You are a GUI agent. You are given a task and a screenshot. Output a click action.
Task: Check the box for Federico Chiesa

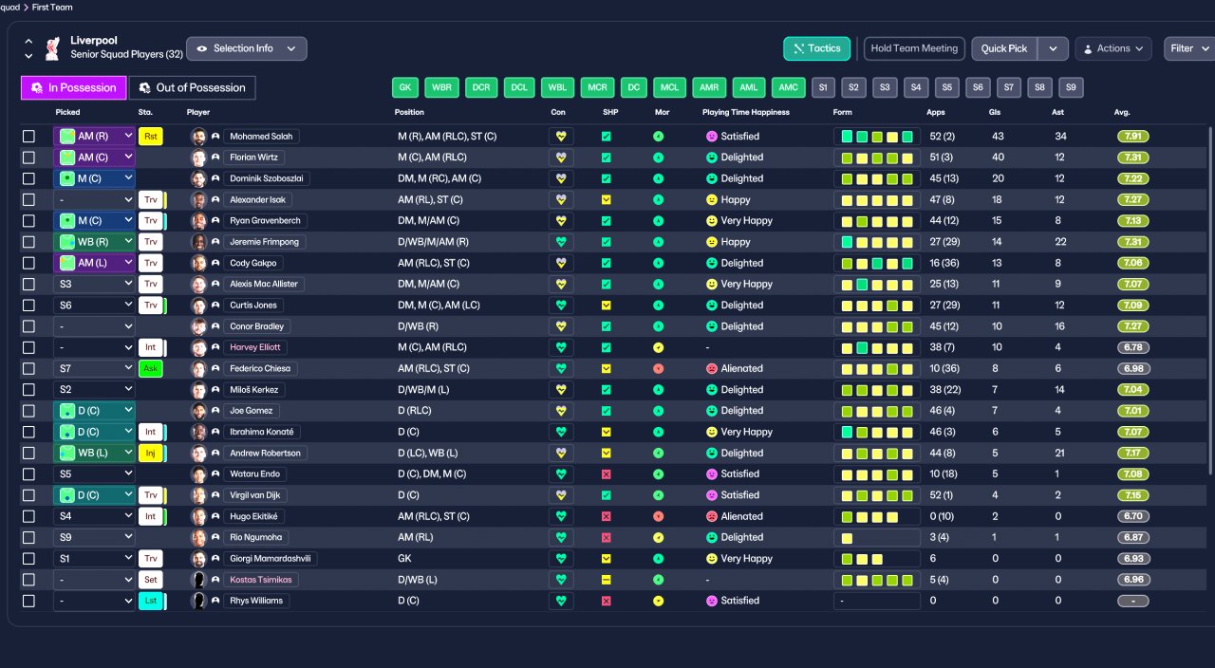[28, 368]
